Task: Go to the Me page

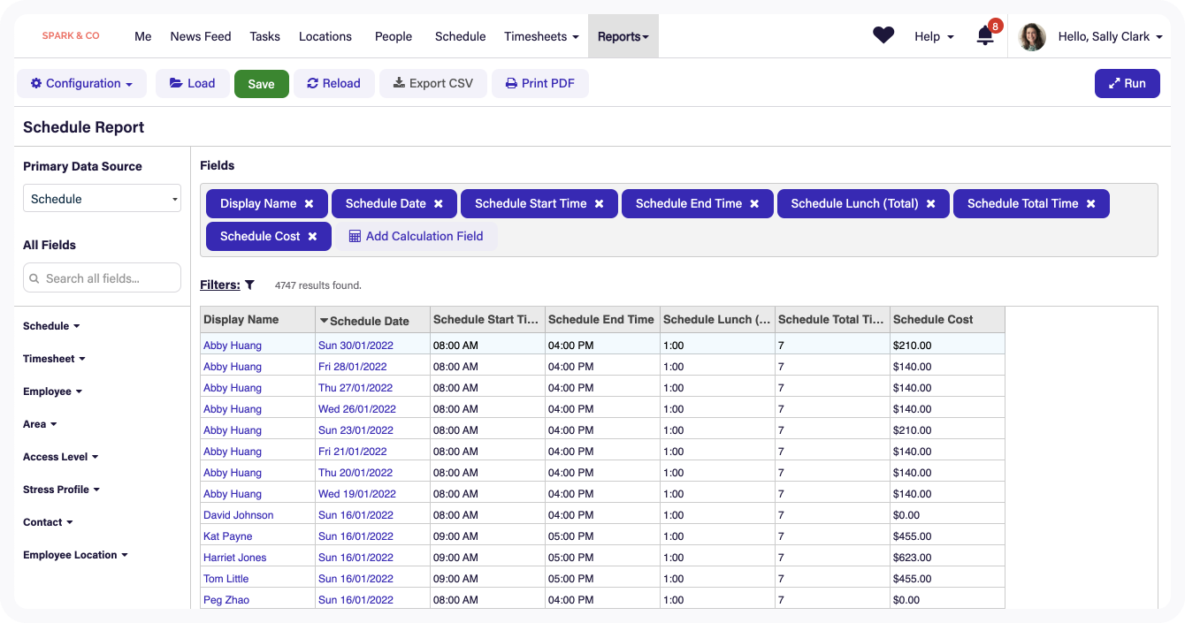Action: (x=143, y=36)
